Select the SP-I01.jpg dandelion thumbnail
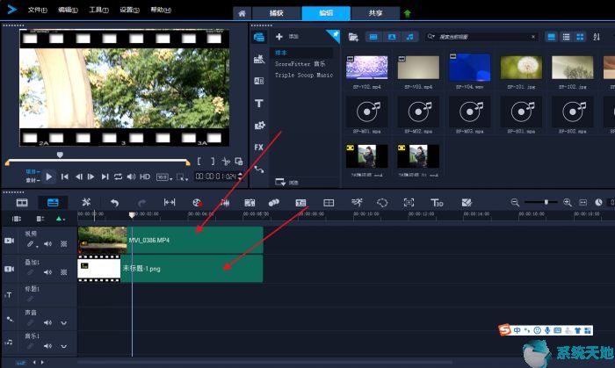 click(521, 67)
